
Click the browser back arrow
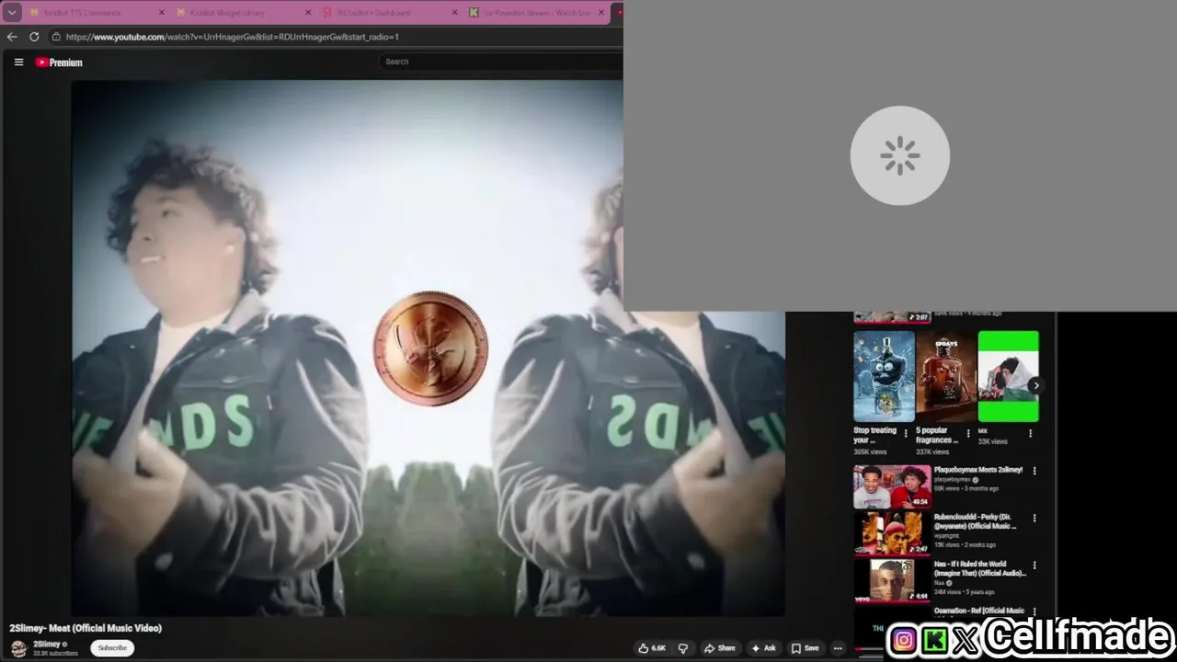(x=12, y=37)
